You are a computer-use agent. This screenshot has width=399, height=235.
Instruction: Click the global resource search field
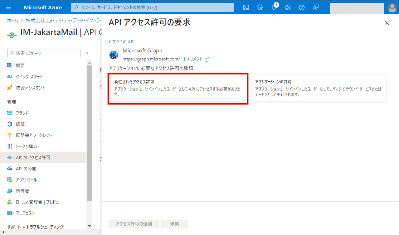click(152, 7)
